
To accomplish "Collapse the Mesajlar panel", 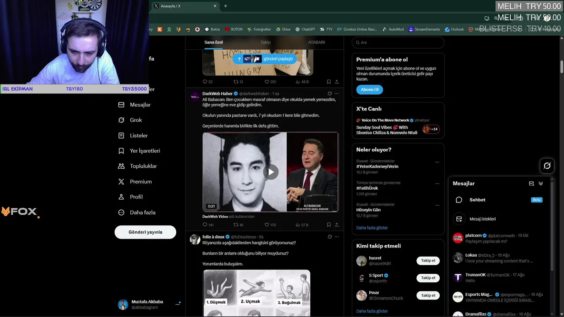I will point(541,184).
